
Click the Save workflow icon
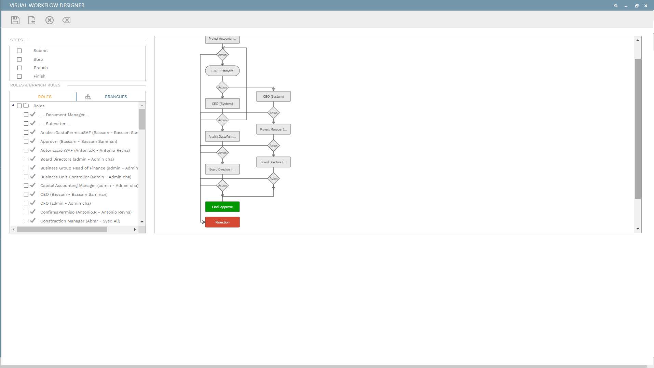[15, 20]
